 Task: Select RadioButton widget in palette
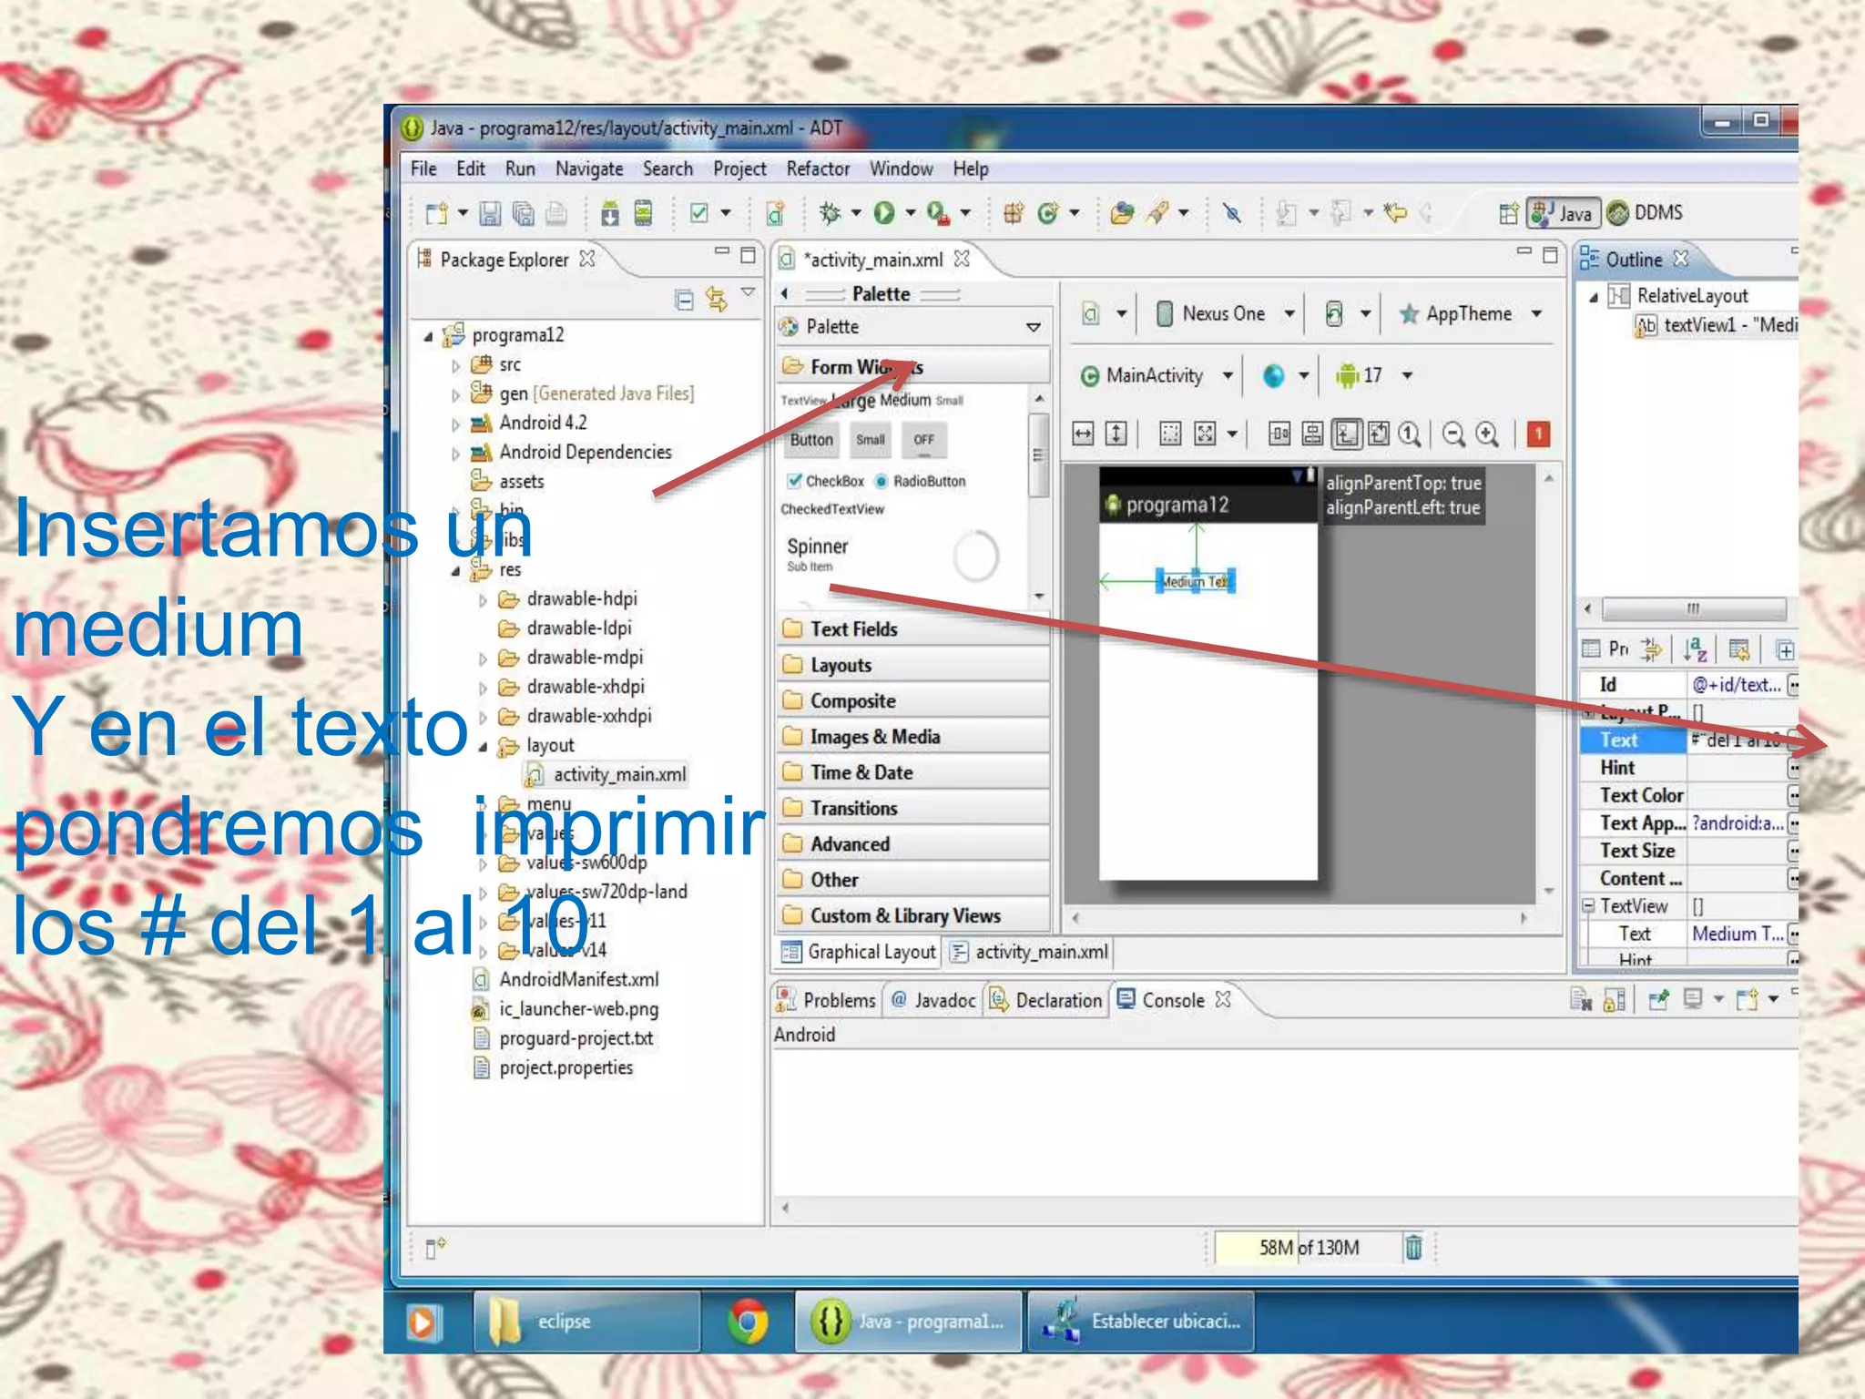(x=921, y=481)
